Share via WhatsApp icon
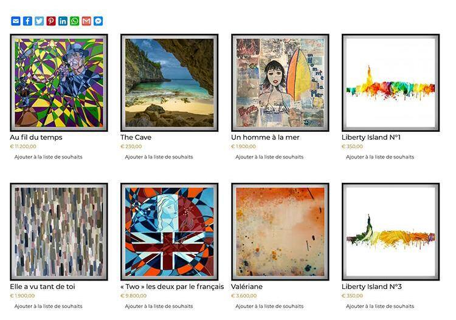 click(74, 21)
